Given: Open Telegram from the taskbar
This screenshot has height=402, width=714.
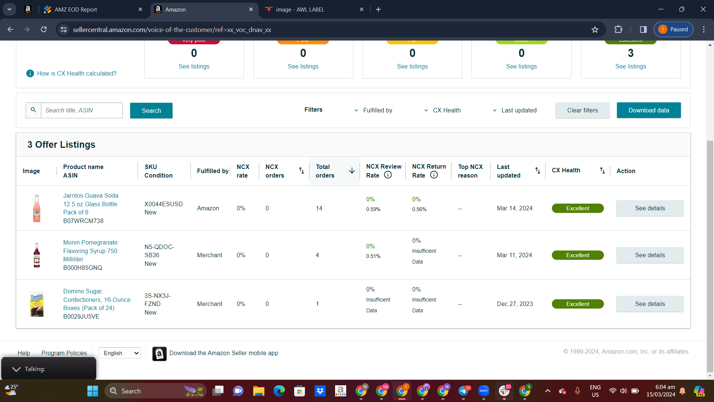Looking at the screenshot, I should coord(463,391).
